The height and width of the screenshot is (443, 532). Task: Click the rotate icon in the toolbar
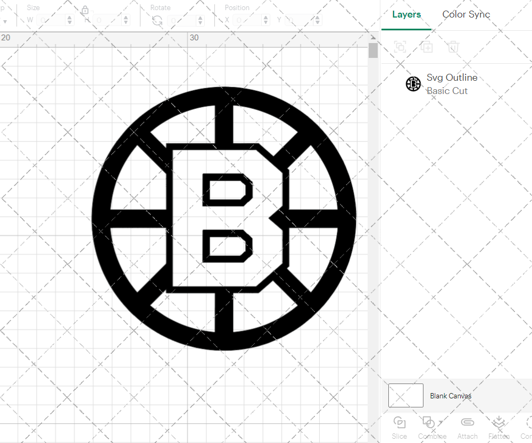[x=156, y=20]
